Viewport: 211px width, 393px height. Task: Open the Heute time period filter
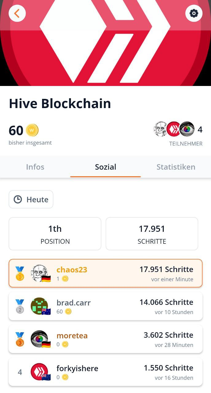click(x=31, y=200)
